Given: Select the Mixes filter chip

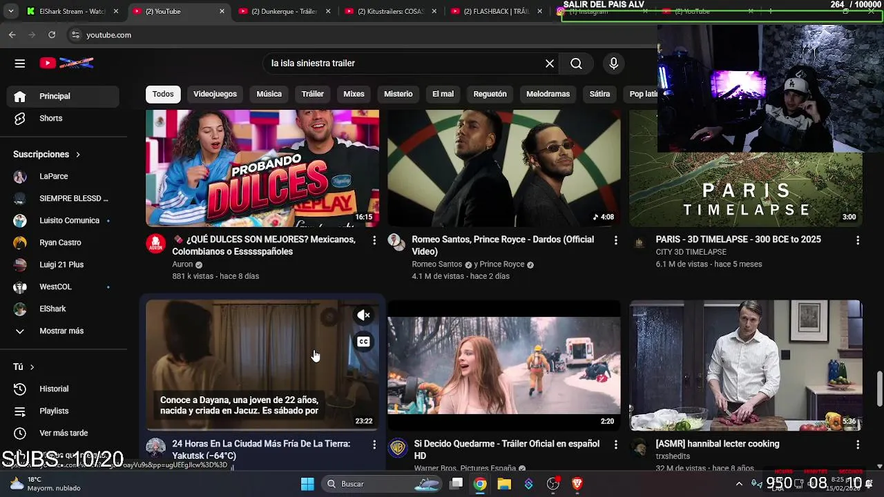Looking at the screenshot, I should (x=354, y=94).
